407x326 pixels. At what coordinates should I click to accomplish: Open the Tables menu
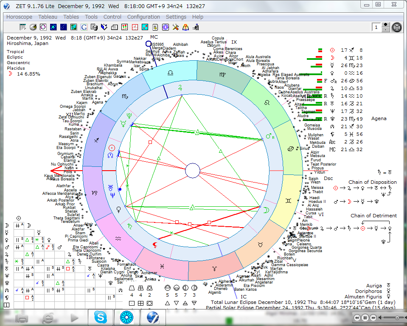coord(71,17)
